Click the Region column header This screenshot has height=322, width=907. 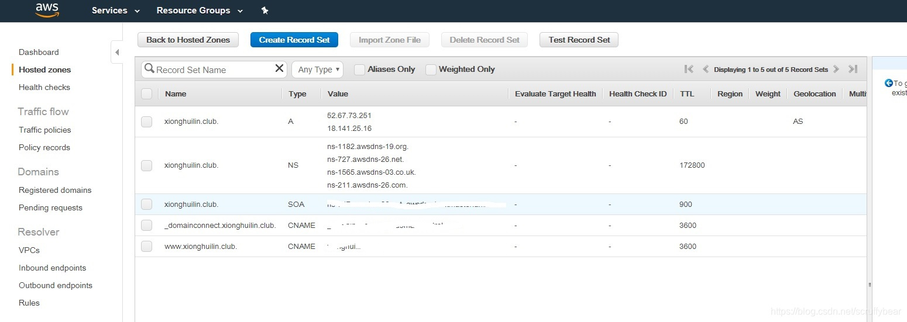point(730,94)
